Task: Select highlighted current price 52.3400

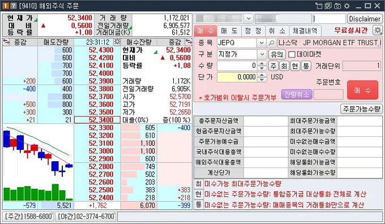Action: pyautogui.click(x=97, y=120)
